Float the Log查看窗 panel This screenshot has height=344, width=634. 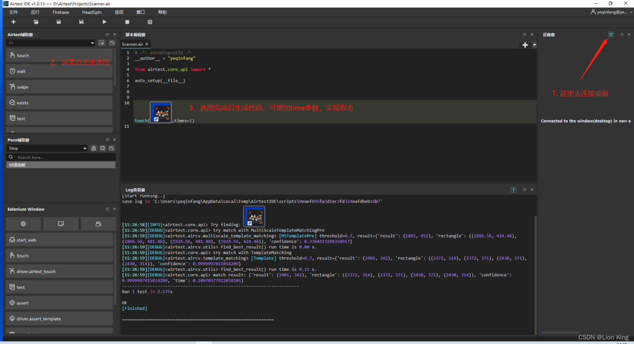point(525,190)
